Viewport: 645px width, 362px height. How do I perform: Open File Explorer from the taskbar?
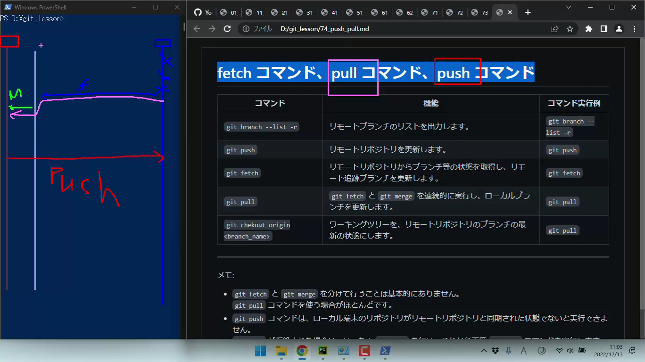281,351
